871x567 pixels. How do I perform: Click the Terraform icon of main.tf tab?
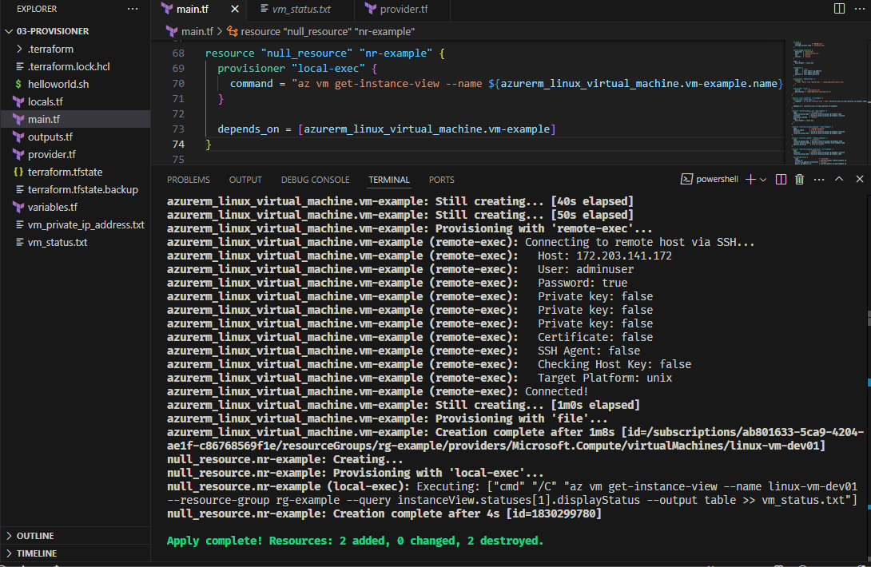(x=167, y=9)
